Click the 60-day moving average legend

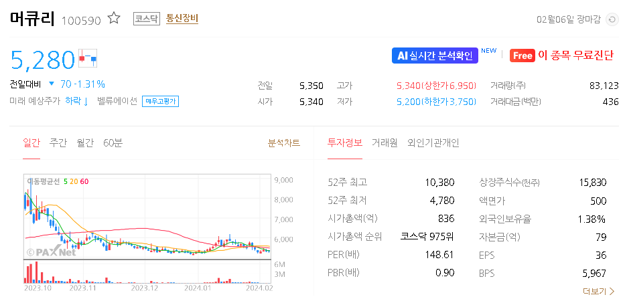point(84,181)
